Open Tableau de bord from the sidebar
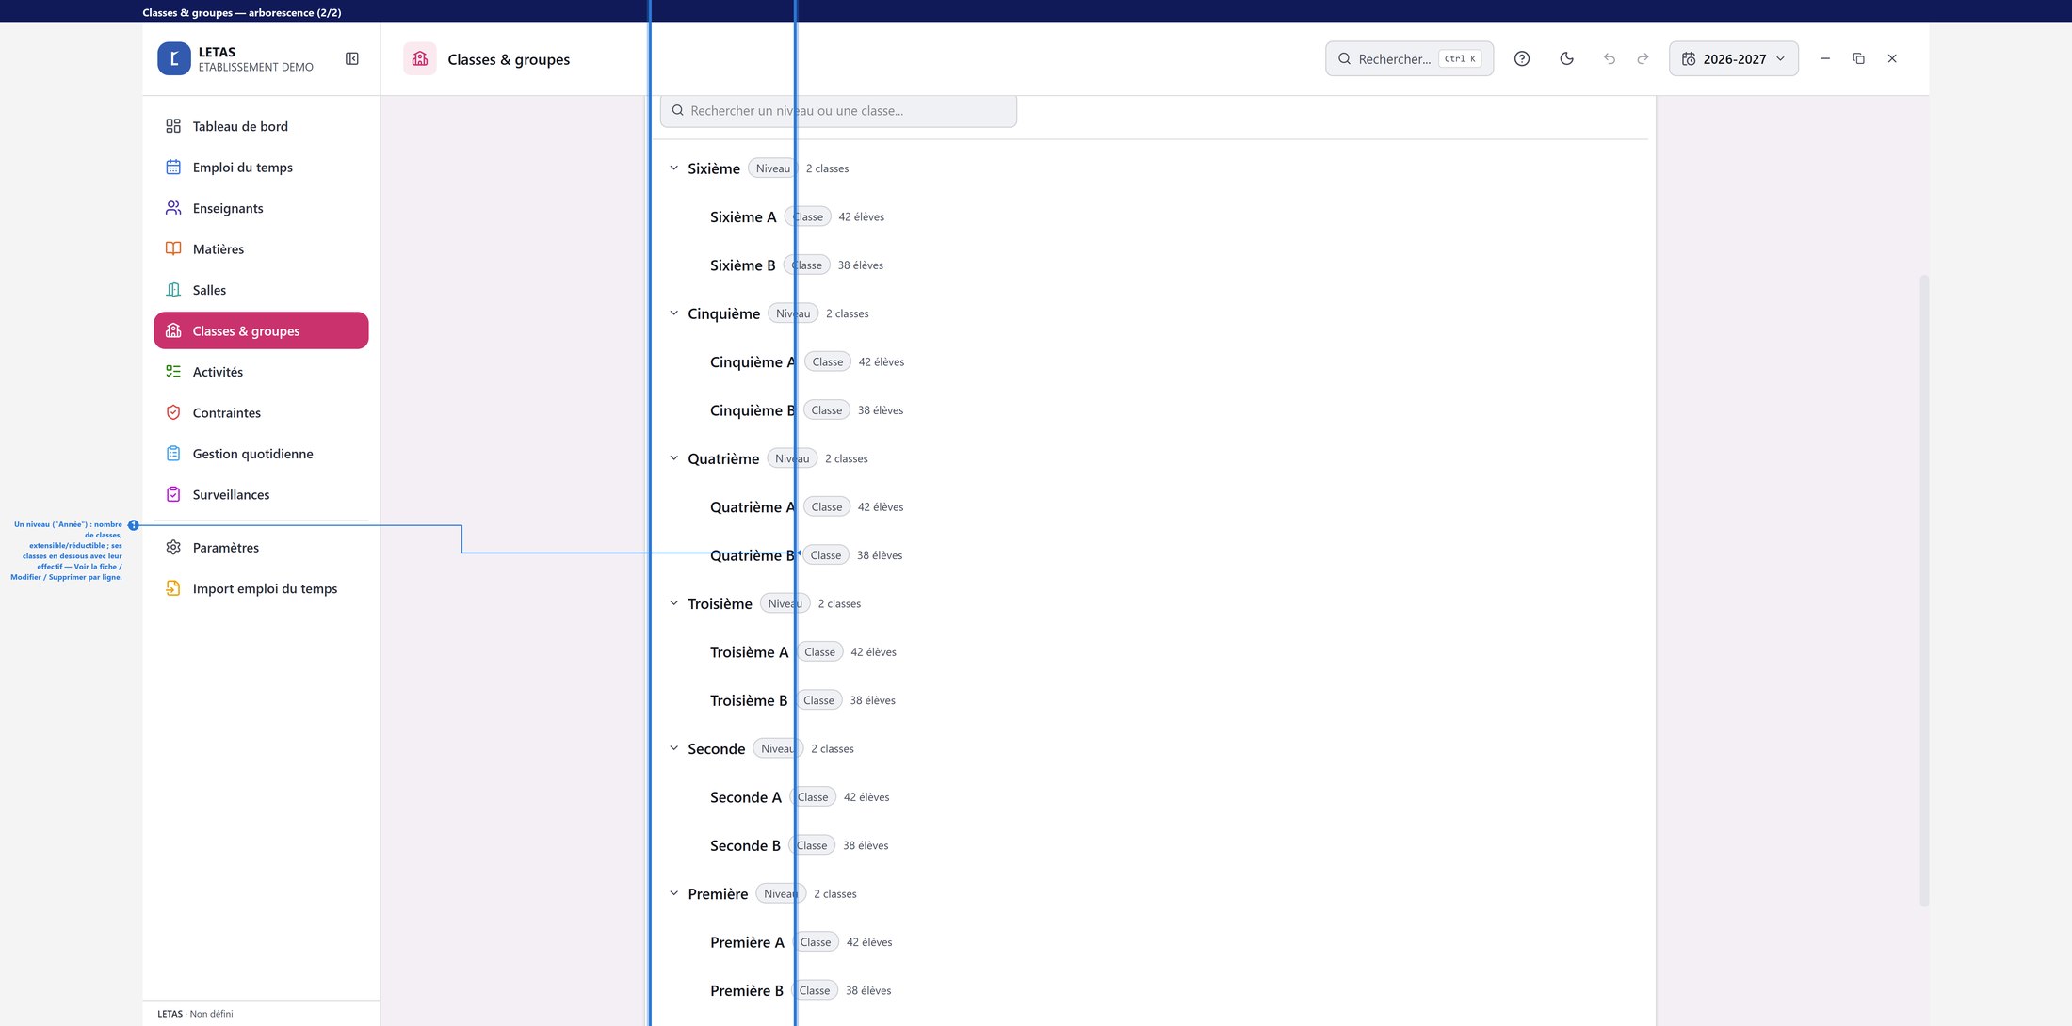The width and height of the screenshot is (2072, 1026). (261, 126)
